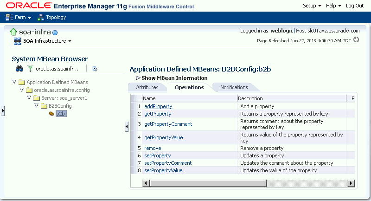Open the addProperty operation
Screen dimensions: 371x201
click(158, 106)
